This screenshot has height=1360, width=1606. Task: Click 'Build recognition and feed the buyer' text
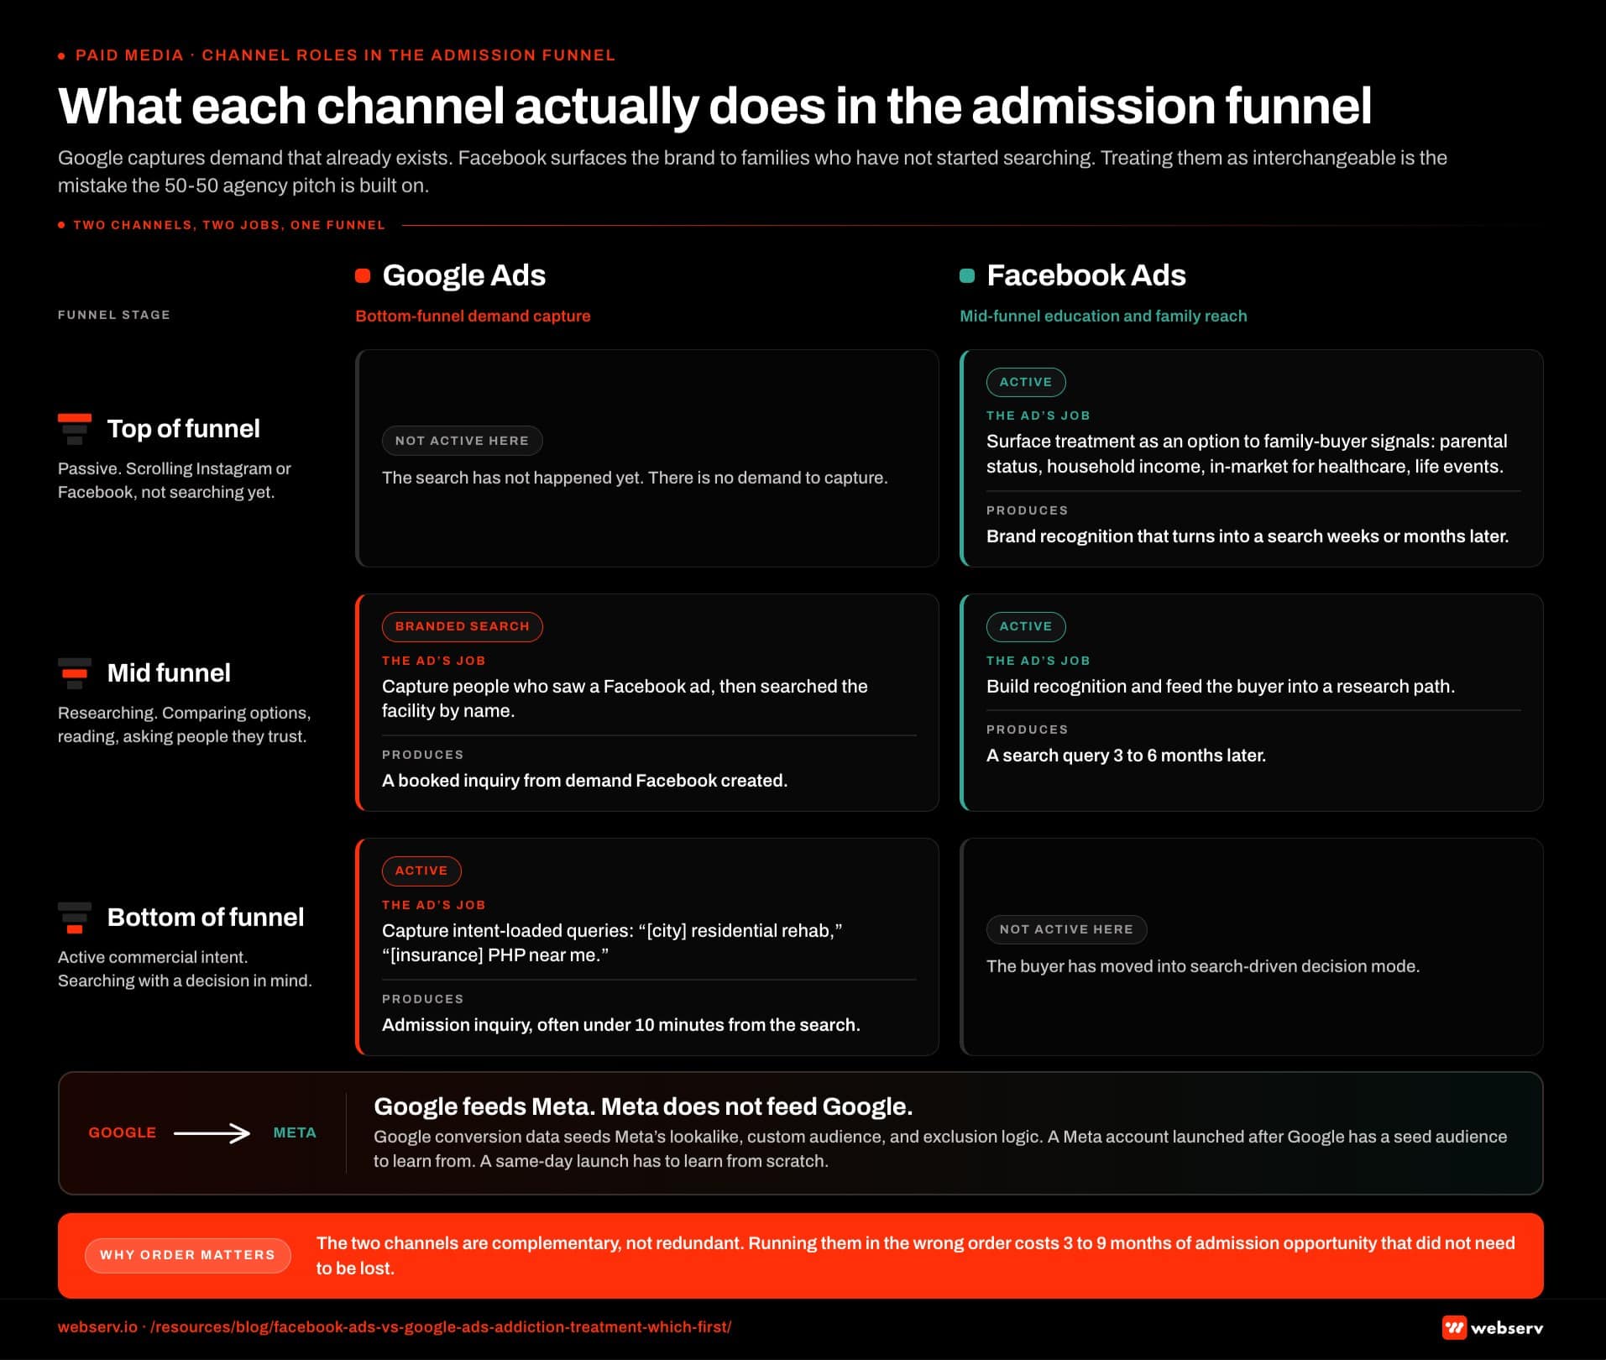pos(1221,687)
